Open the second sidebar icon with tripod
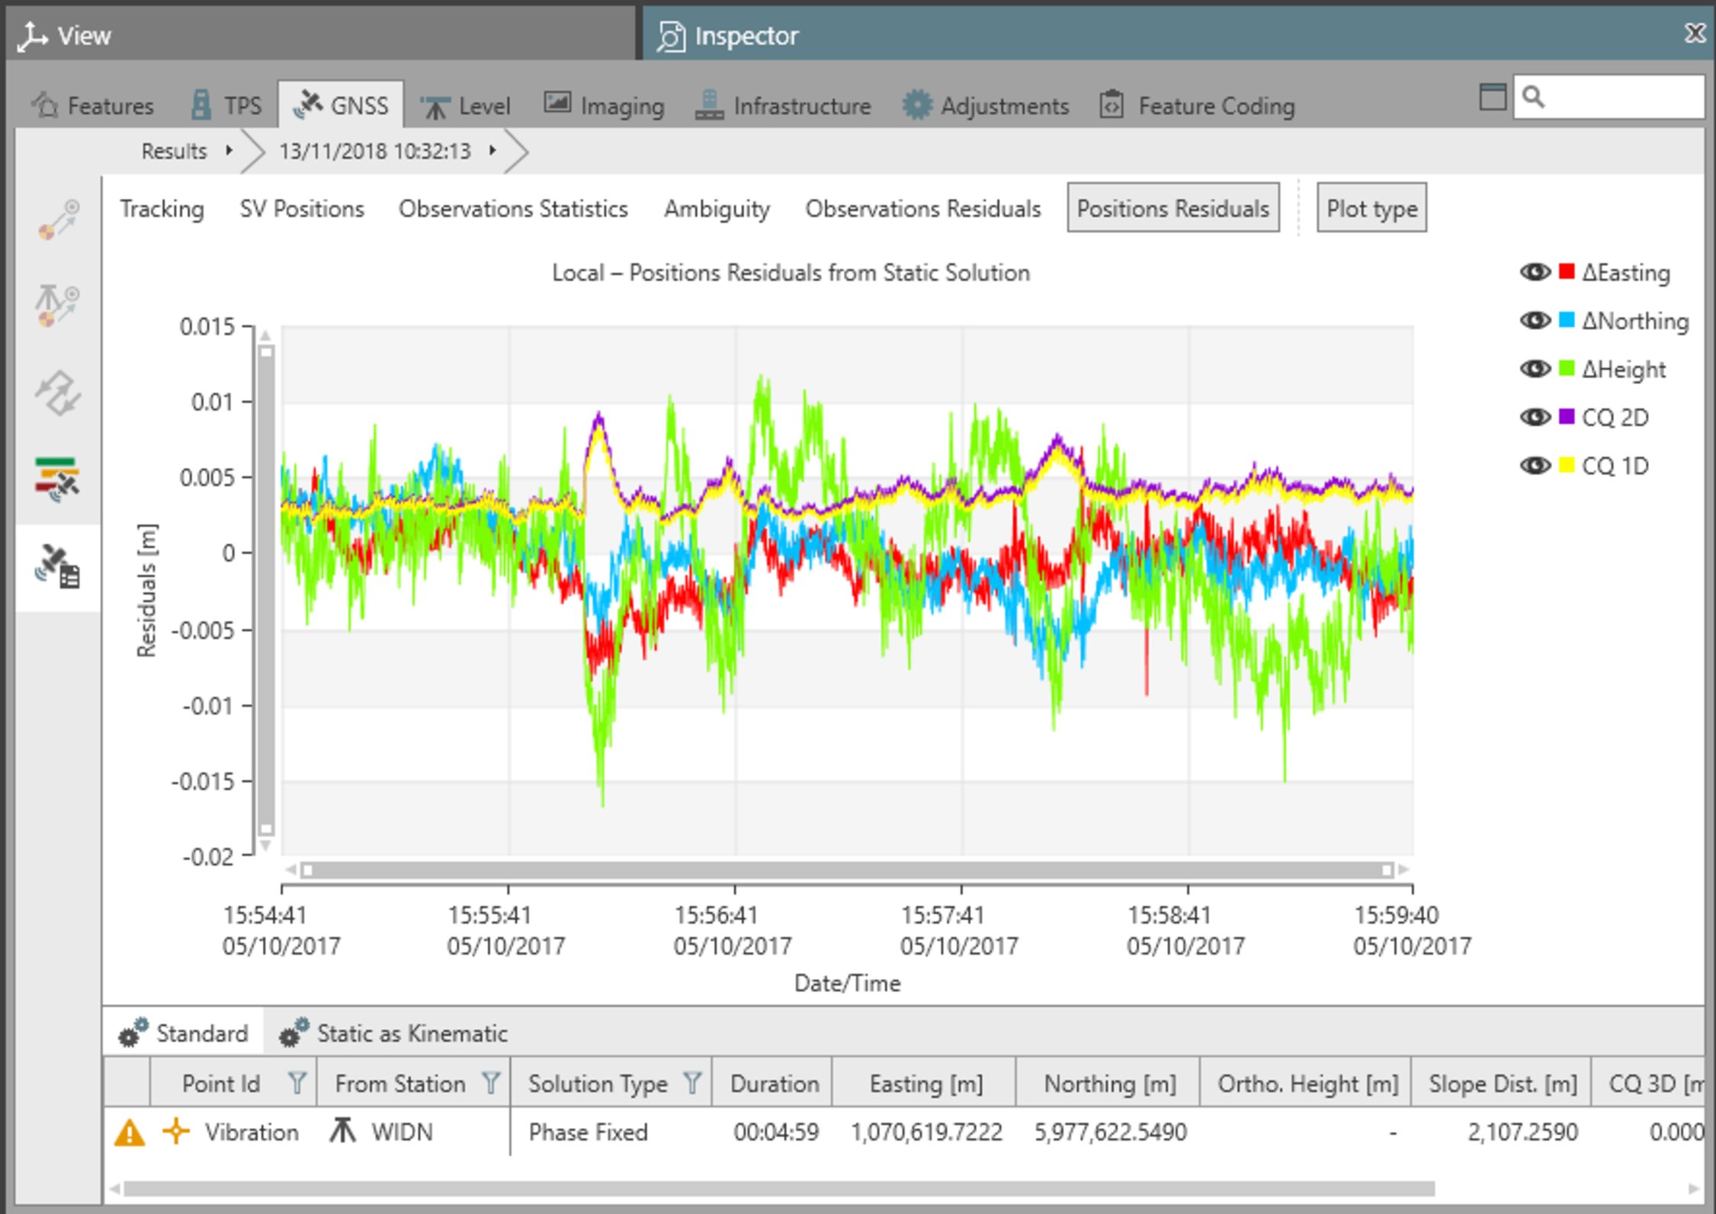This screenshot has width=1716, height=1214. click(58, 305)
